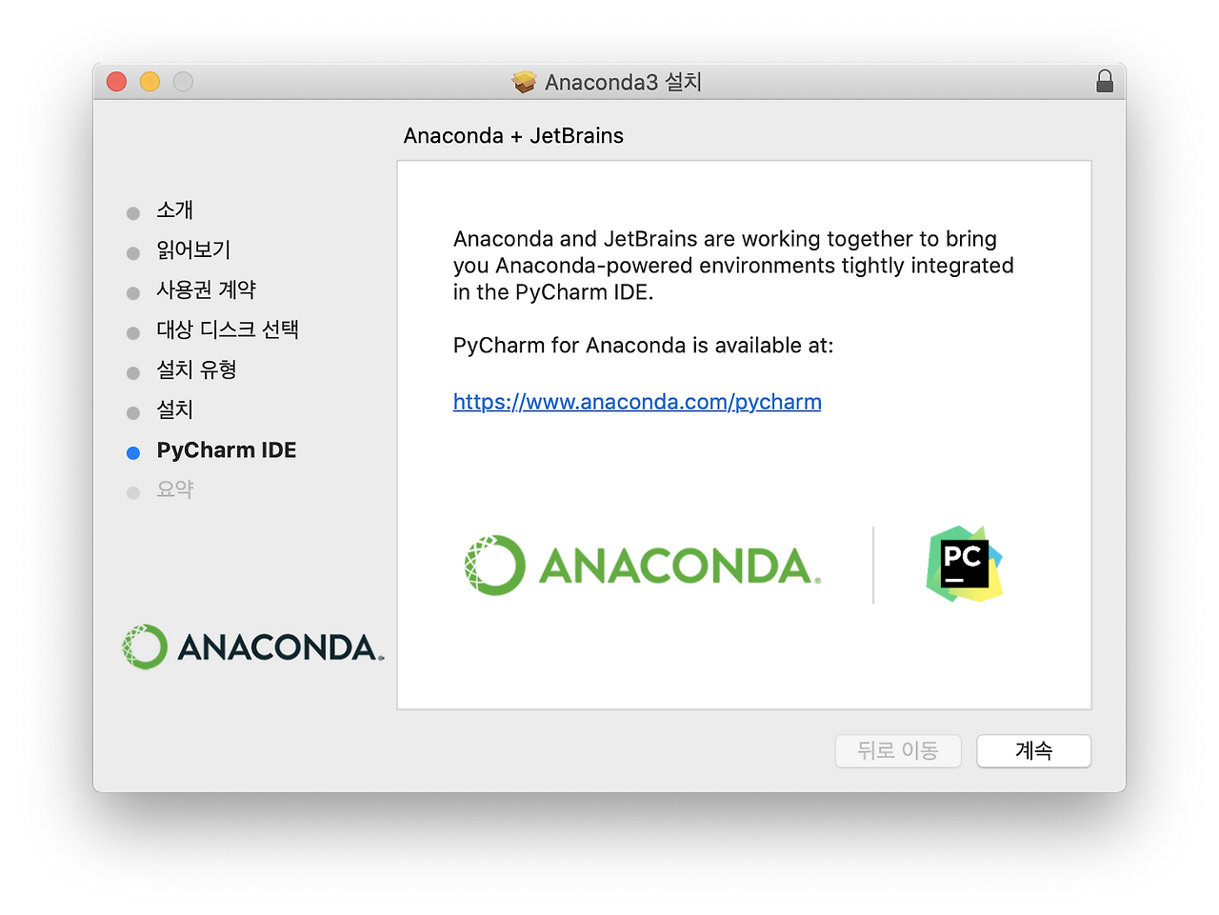Select the 소개 step in sidebar

point(175,209)
